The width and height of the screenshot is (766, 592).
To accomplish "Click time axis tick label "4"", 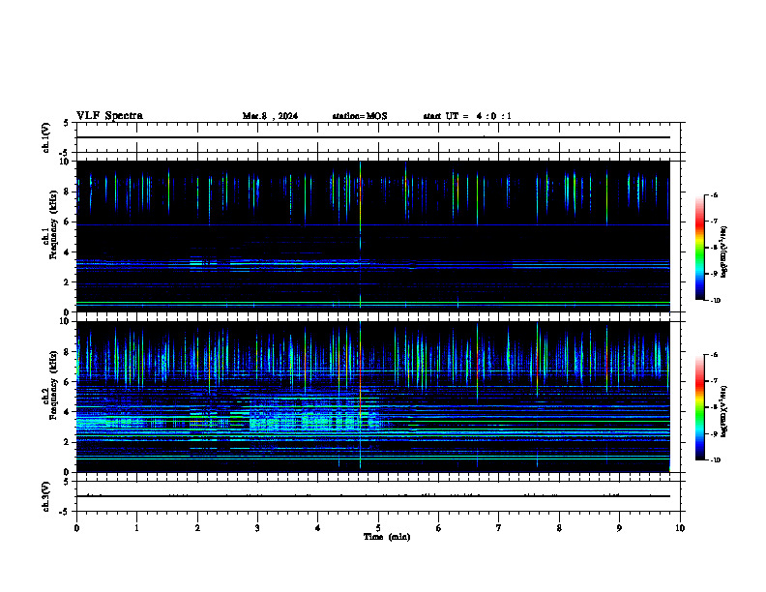I will 318,528.
